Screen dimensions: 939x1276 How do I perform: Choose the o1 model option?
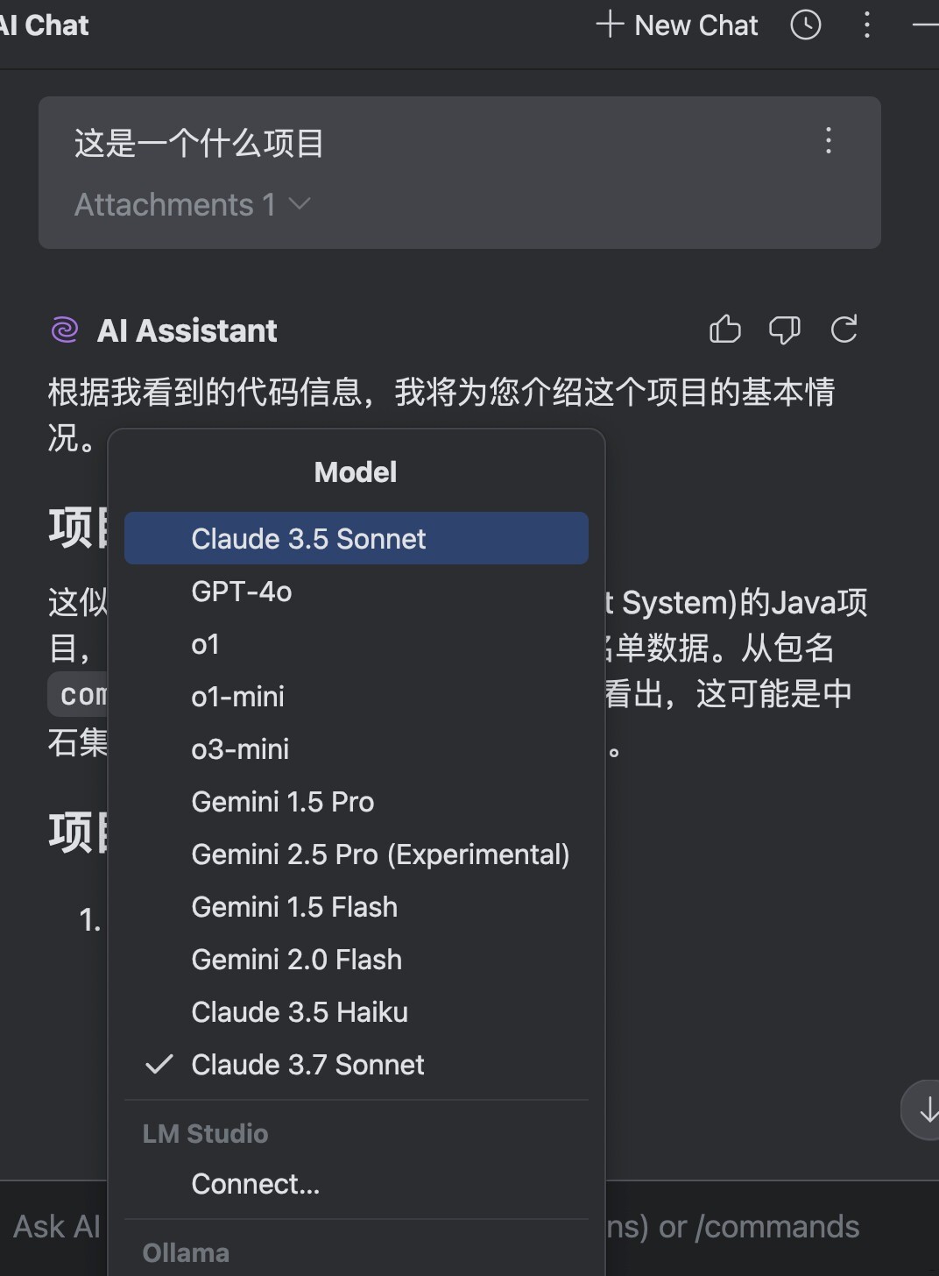tap(205, 644)
